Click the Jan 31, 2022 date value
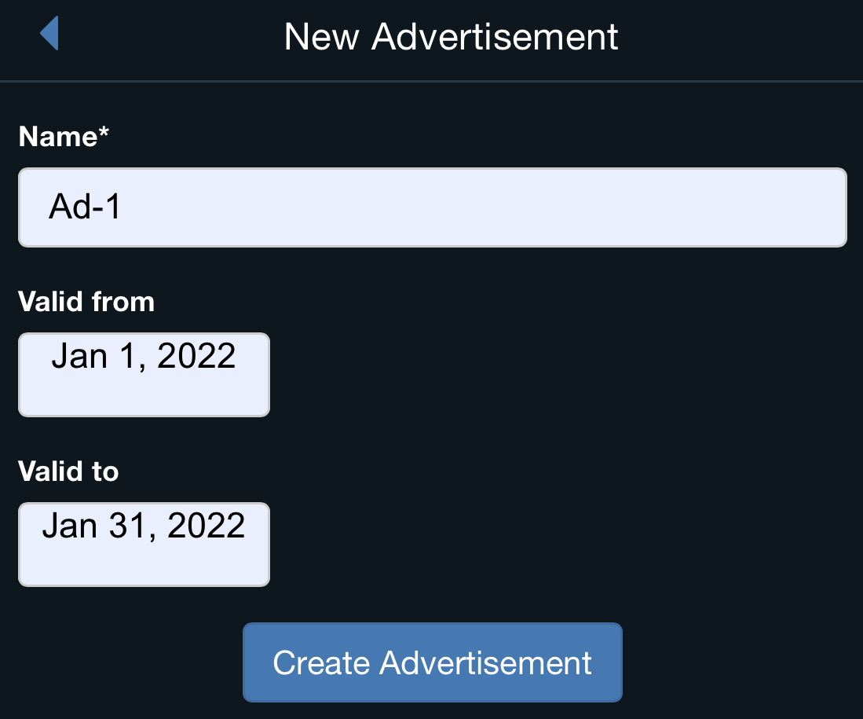The image size is (863, 719). tap(144, 526)
